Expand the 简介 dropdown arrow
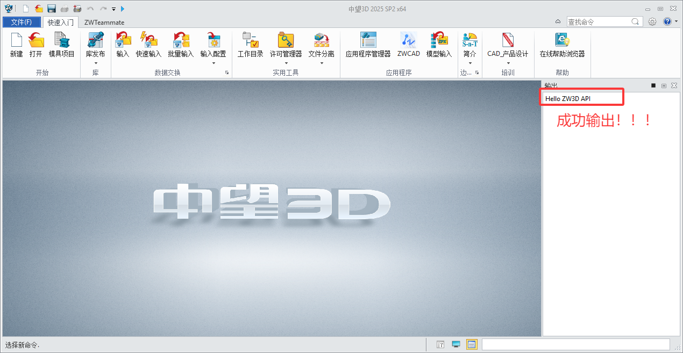The image size is (683, 353). click(470, 63)
